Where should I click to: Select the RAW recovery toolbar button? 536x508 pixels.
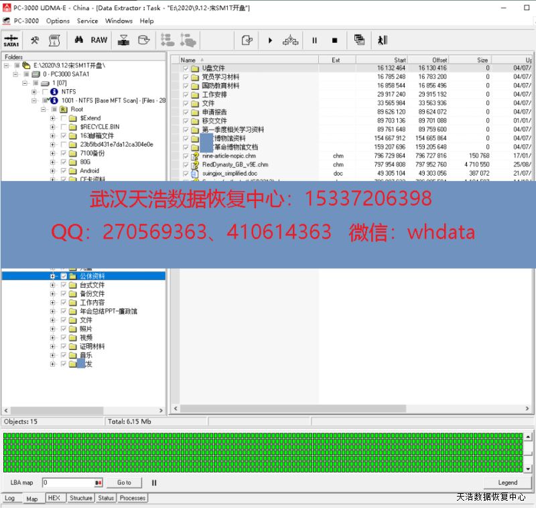(x=99, y=40)
